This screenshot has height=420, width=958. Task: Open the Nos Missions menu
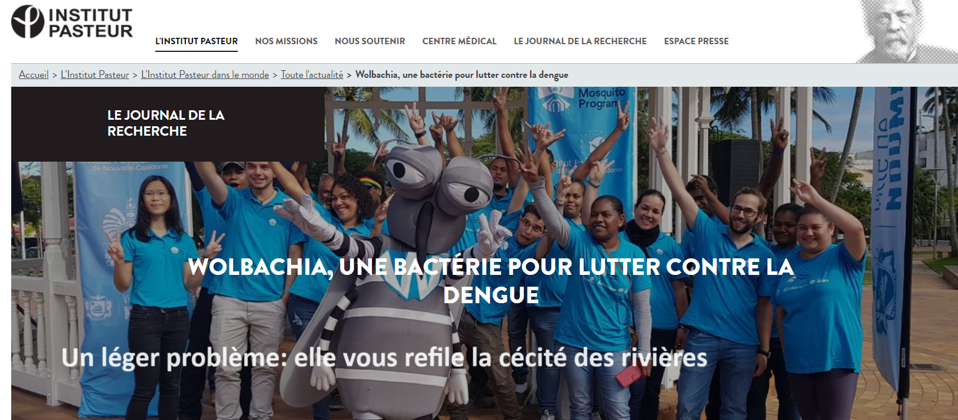tap(286, 41)
